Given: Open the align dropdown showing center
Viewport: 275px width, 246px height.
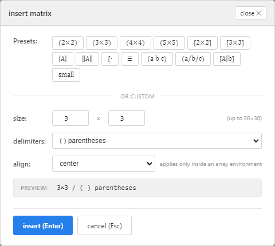Looking at the screenshot, I should [104, 164].
